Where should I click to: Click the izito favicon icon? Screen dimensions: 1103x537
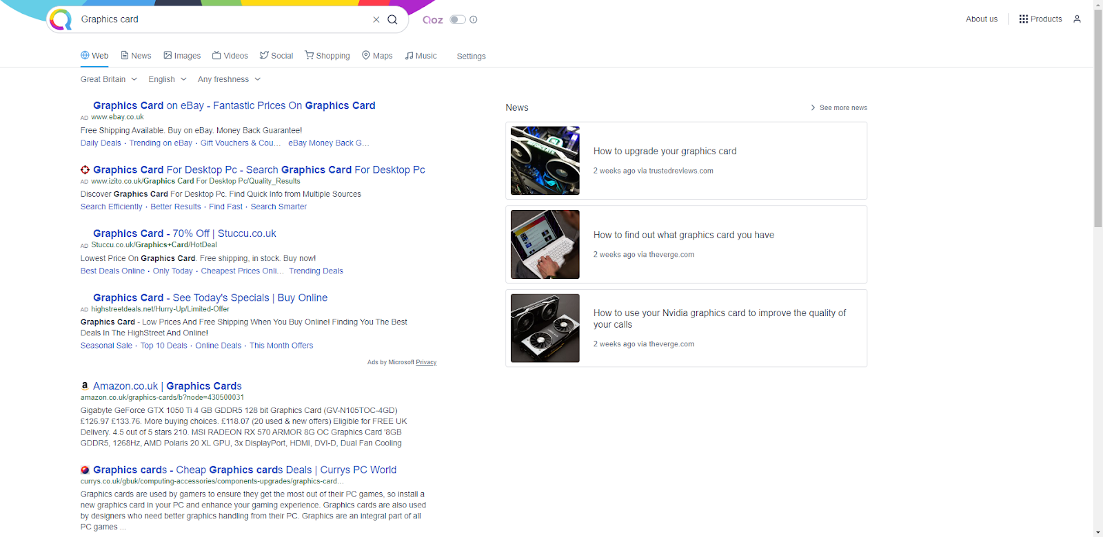tap(85, 169)
